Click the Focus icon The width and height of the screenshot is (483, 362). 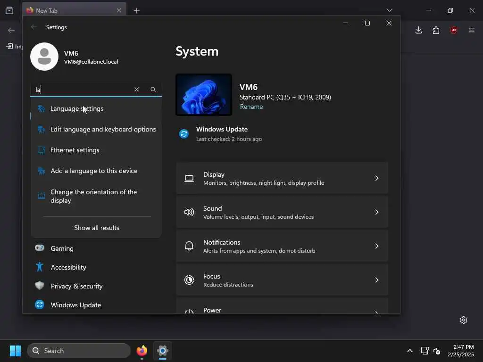(x=189, y=280)
